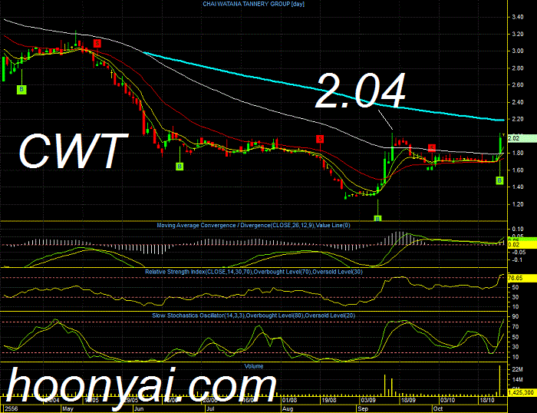This screenshot has height=413, width=537.
Task: Click the 1.60 price axis label
Action: click(518, 170)
